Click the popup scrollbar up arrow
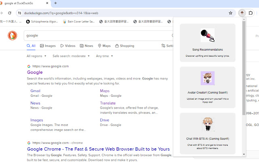The width and height of the screenshot is (259, 162). click(244, 19)
